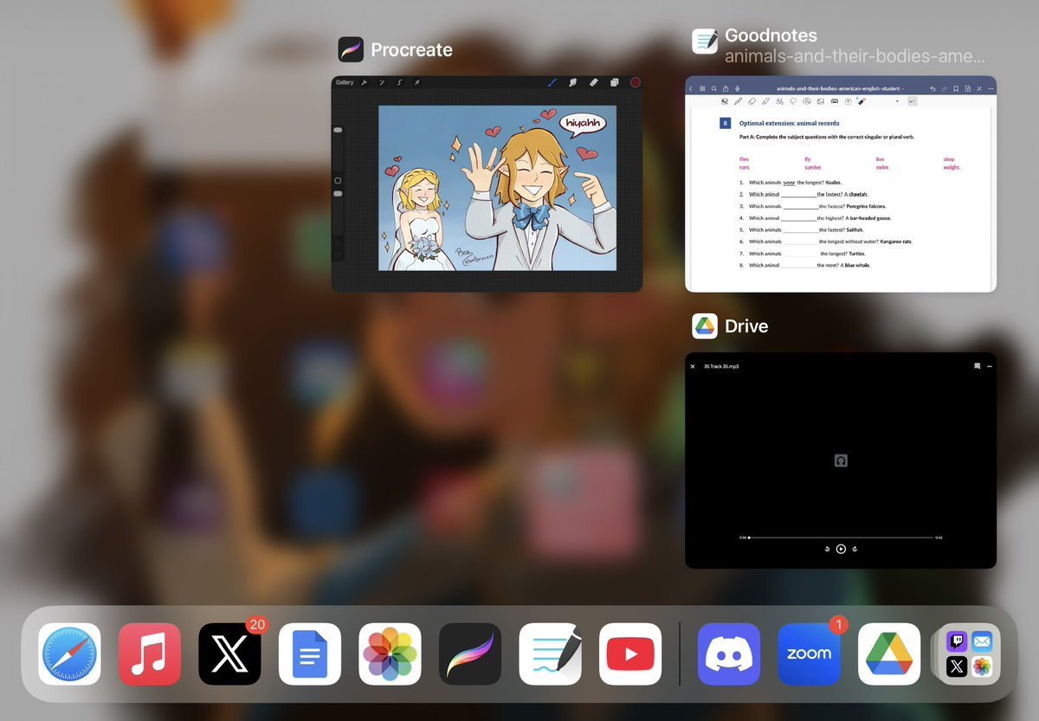Launch the Music app in dock
Screen dimensions: 1039x721
150,653
